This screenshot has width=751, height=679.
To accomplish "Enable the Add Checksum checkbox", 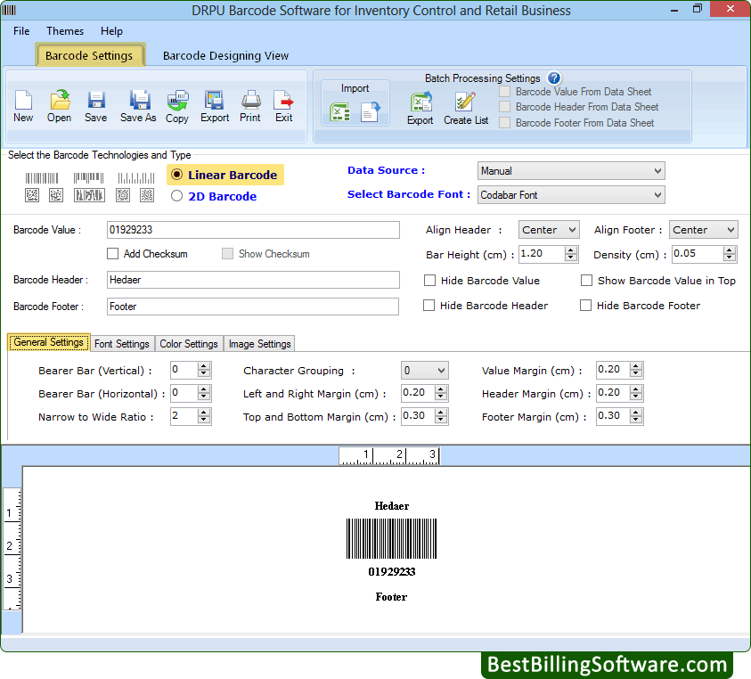I will click(x=113, y=254).
